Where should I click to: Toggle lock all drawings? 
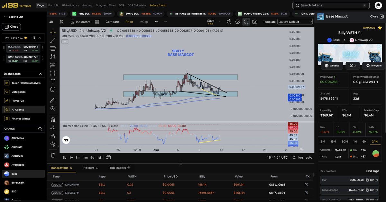click(53, 136)
